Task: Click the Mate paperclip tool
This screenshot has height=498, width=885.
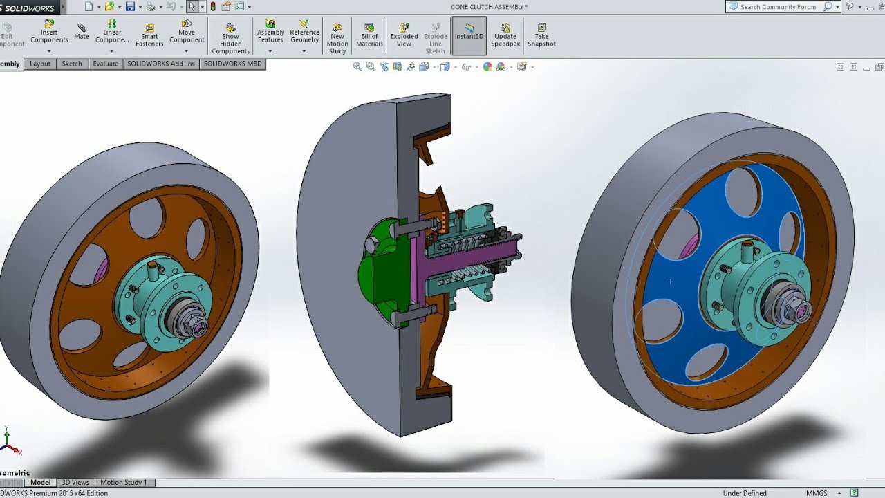Action: tap(82, 32)
